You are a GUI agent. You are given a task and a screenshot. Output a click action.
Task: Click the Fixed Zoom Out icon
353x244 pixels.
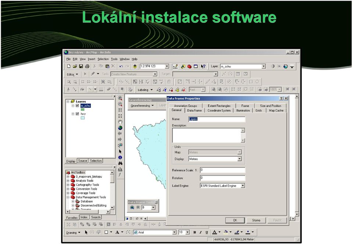[x=120, y=116]
